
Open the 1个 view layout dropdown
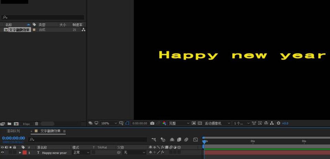pos(242,123)
